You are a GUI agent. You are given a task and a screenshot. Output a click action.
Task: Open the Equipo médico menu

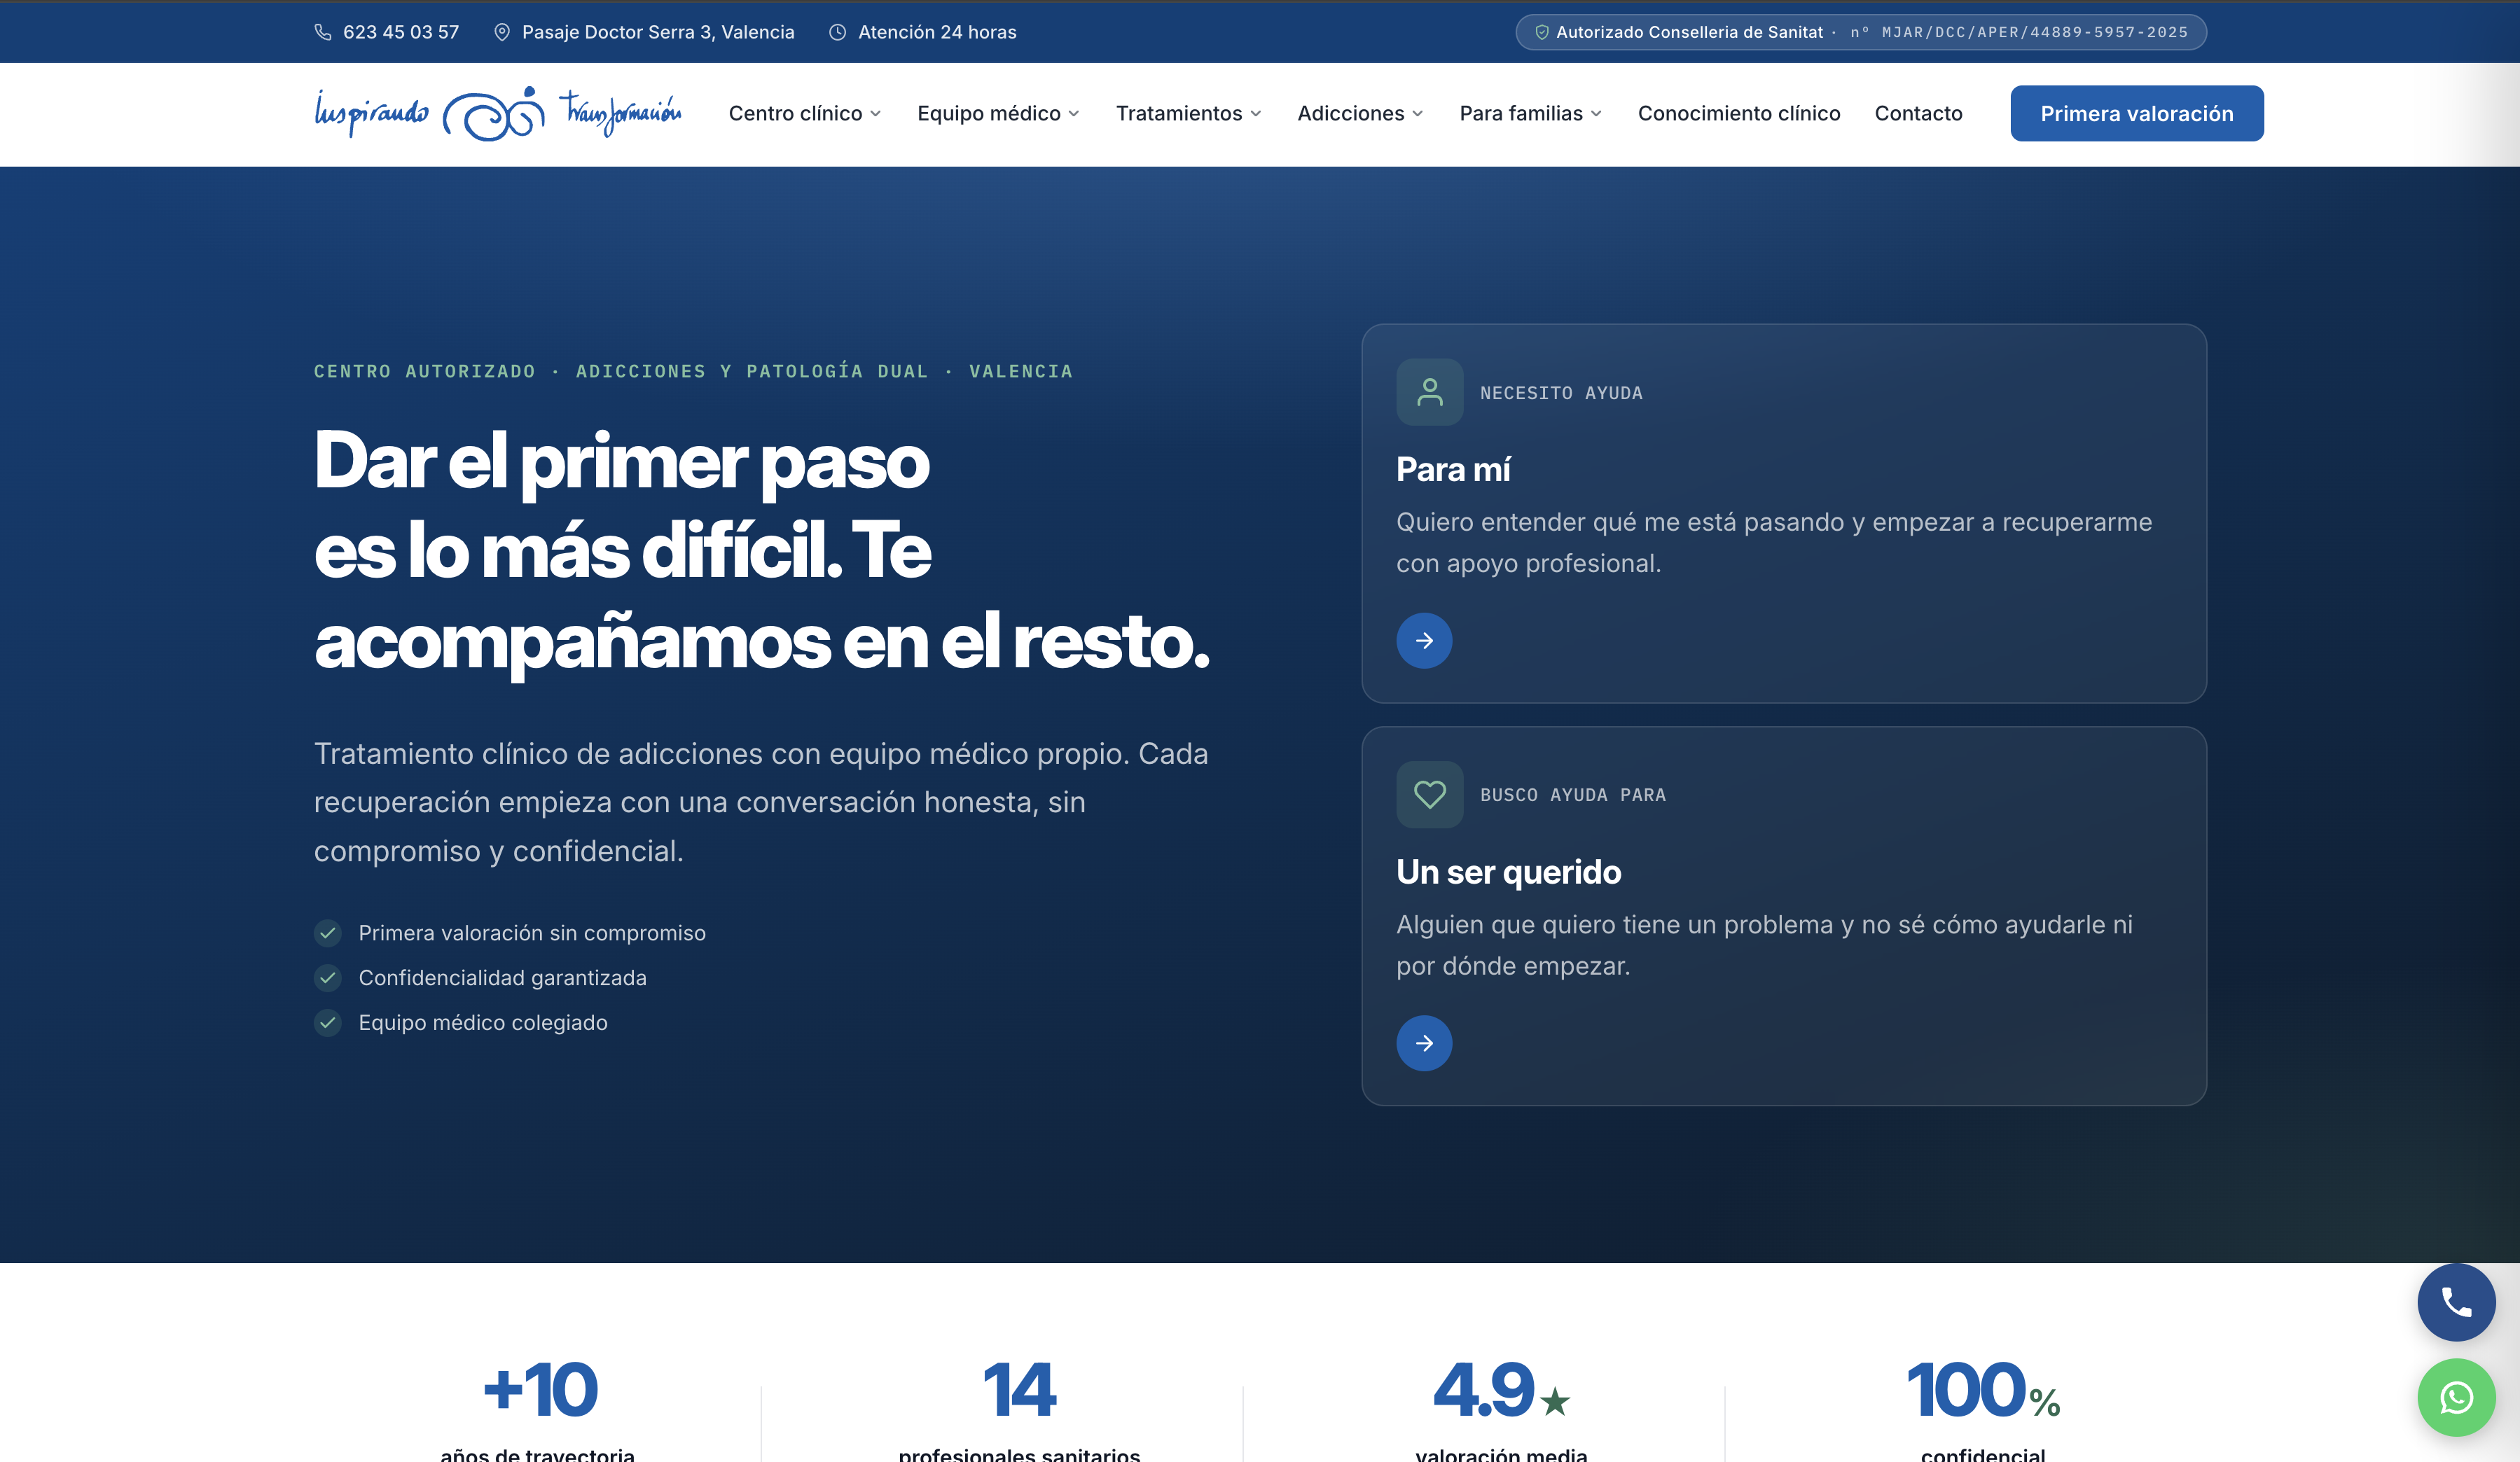999,114
